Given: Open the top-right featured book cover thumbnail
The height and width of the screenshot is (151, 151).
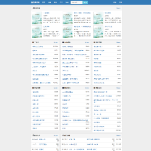Looking at the screenshot, I should click(x=98, y=18).
